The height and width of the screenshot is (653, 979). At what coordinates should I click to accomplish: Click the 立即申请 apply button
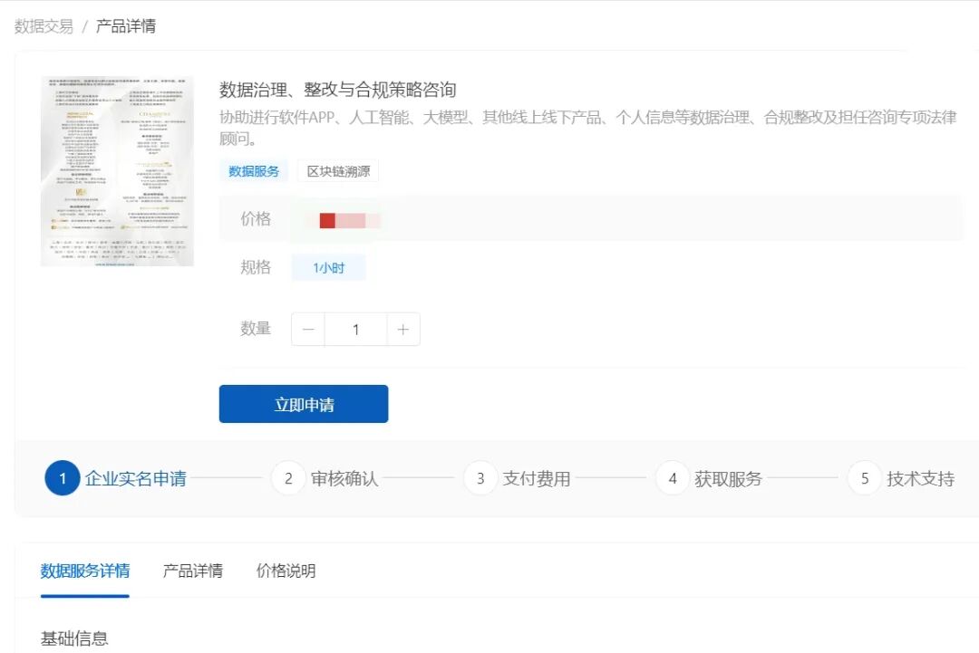point(304,403)
